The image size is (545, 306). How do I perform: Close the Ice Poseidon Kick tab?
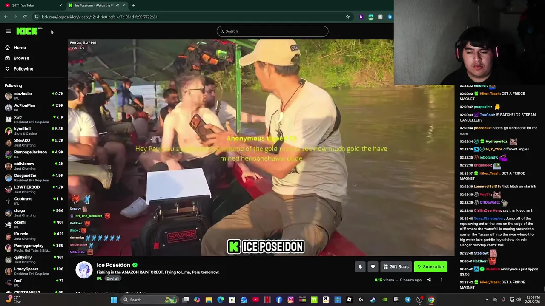coord(124,6)
